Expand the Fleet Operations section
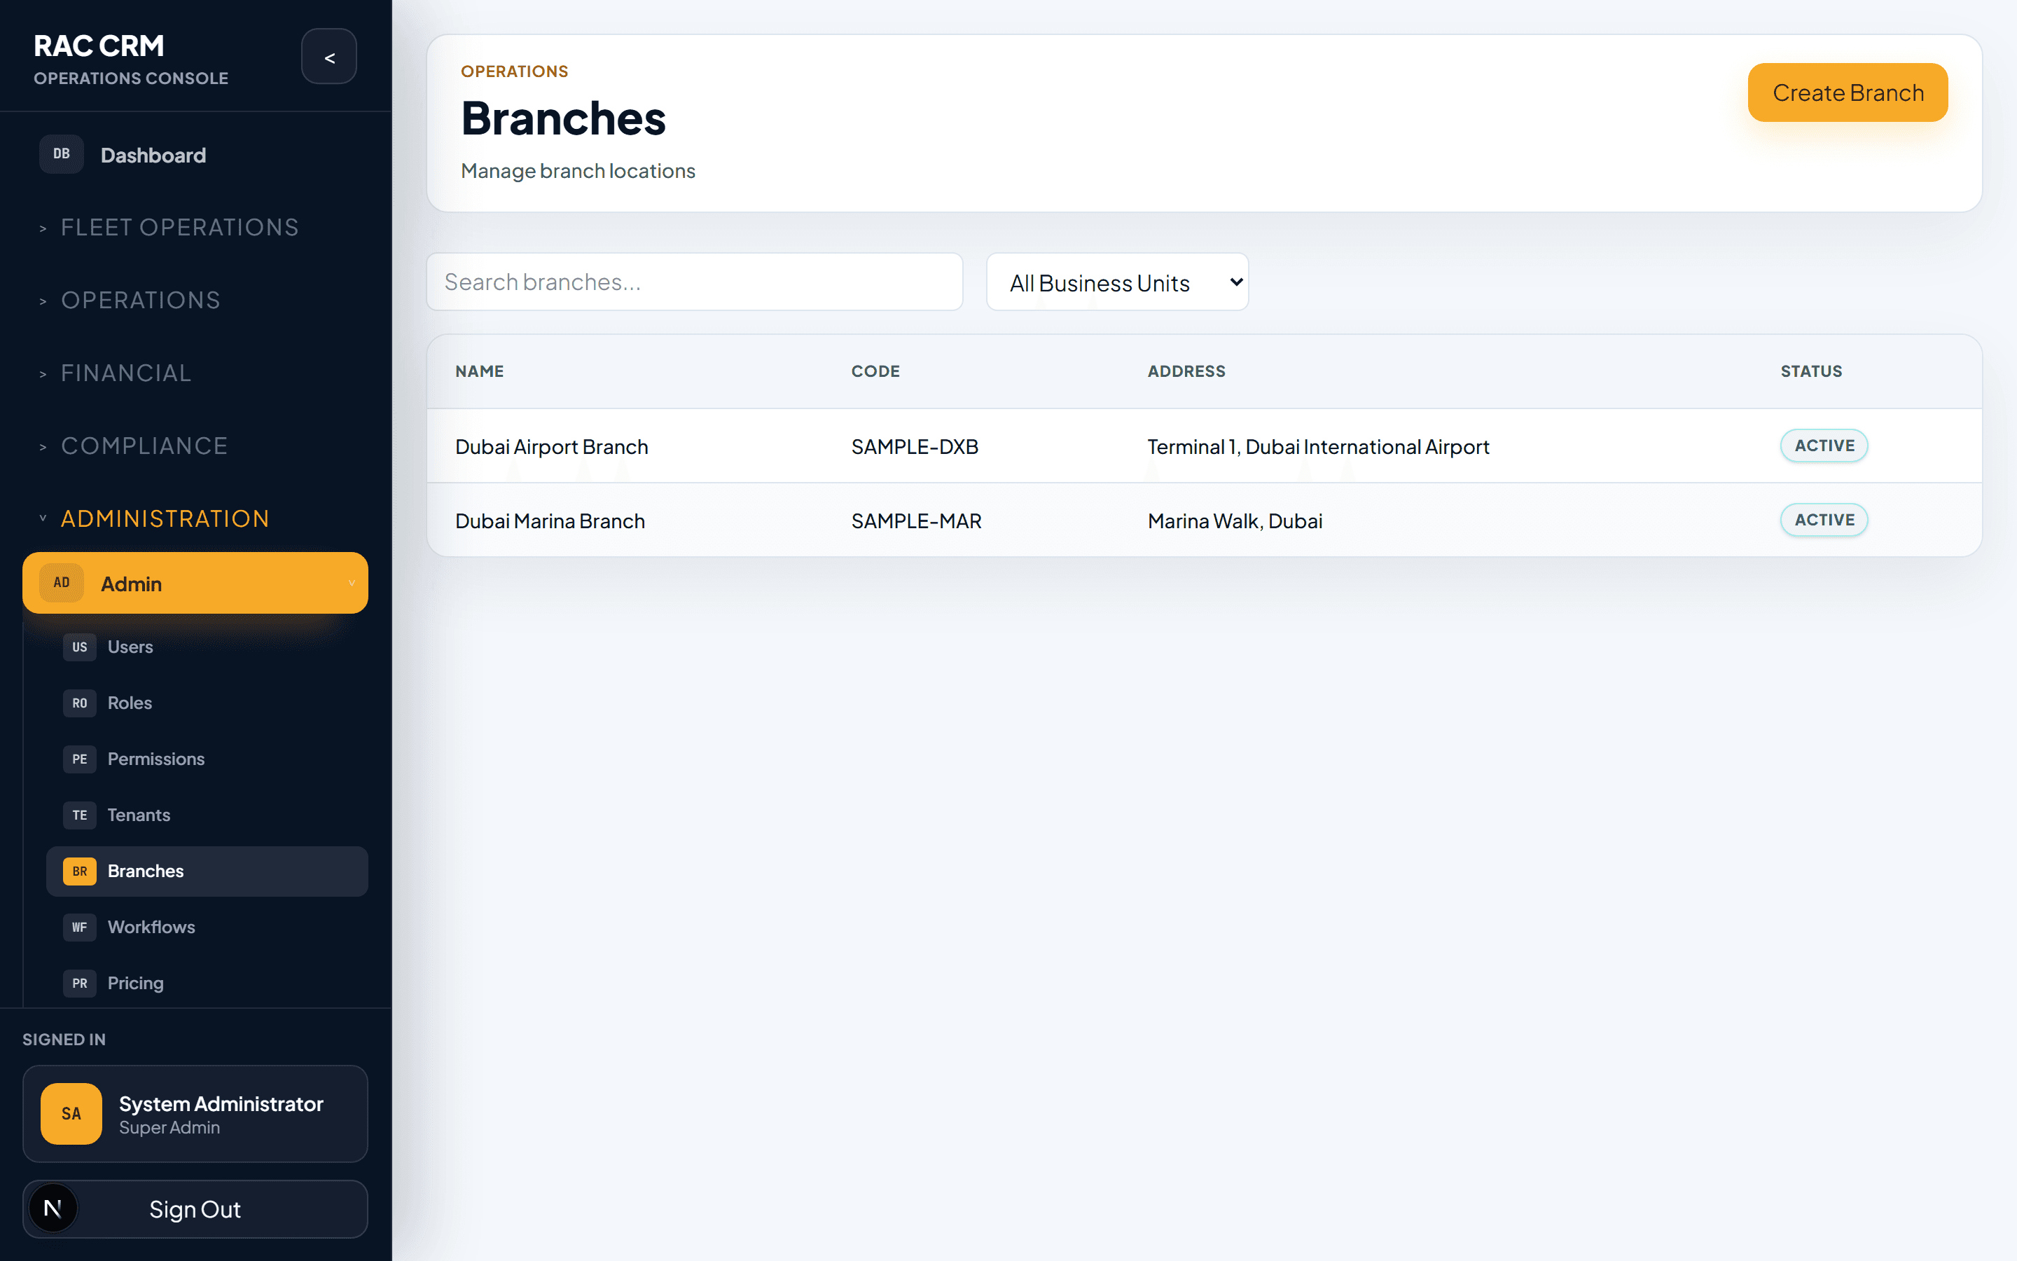 click(169, 228)
